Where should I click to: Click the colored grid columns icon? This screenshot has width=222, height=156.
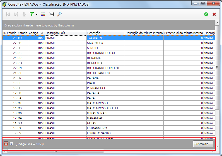(x=43, y=14)
